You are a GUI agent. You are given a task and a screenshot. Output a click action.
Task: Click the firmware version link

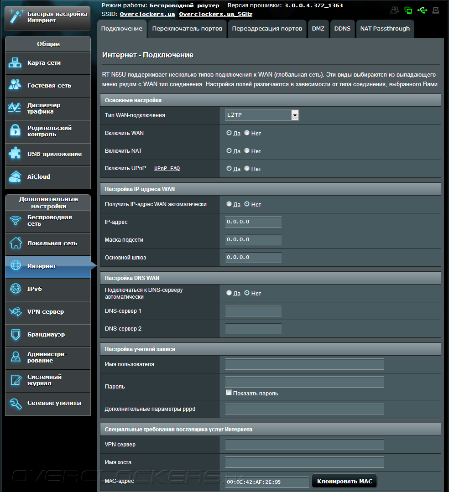313,5
